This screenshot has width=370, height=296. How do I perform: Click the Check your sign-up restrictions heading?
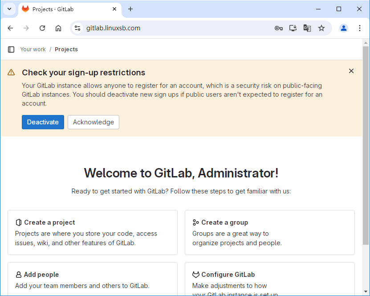[x=84, y=73]
